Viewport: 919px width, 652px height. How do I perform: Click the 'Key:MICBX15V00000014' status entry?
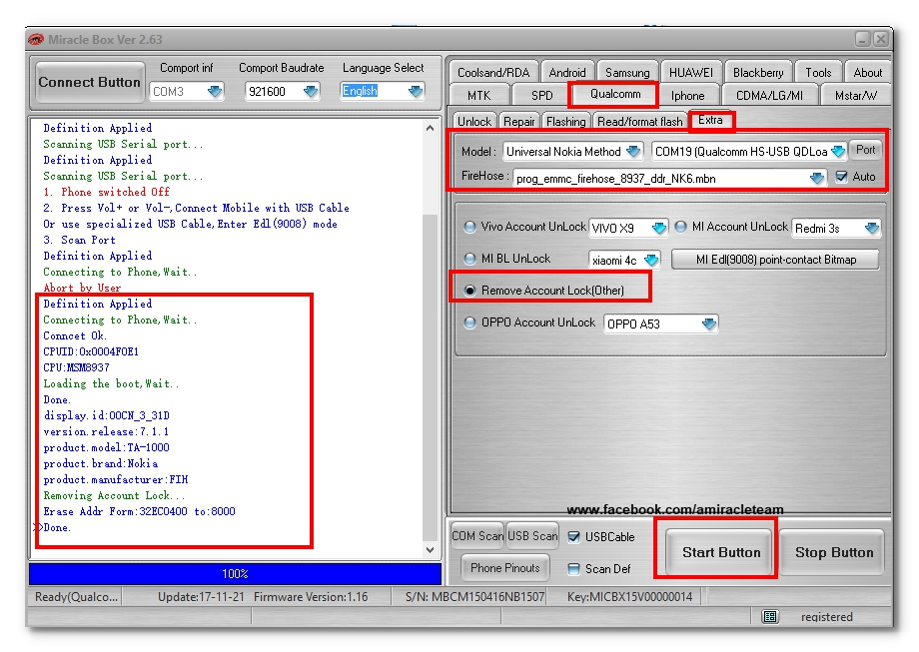tap(629, 597)
